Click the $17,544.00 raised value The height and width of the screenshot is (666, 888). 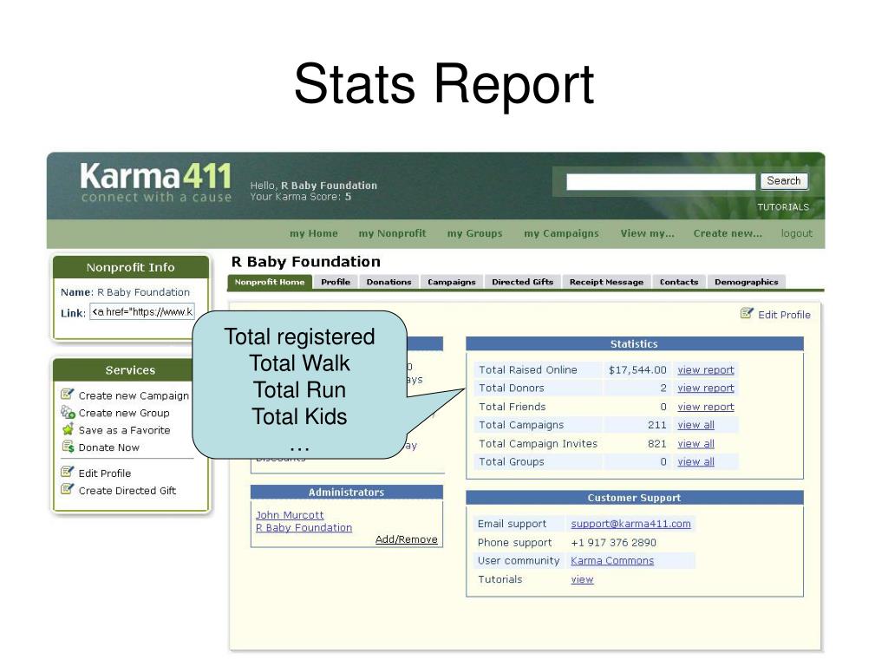637,369
